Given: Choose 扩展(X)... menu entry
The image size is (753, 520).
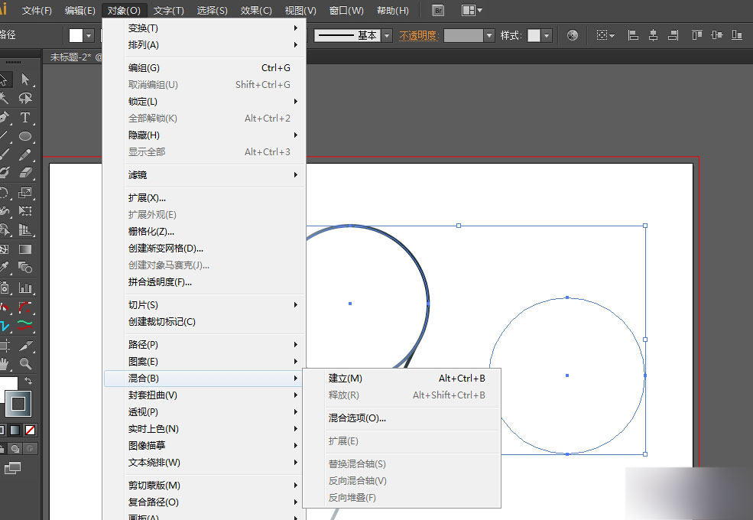Looking at the screenshot, I should point(205,198).
